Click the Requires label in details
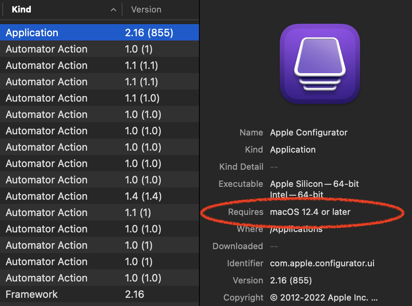The height and width of the screenshot is (306, 412). (246, 212)
